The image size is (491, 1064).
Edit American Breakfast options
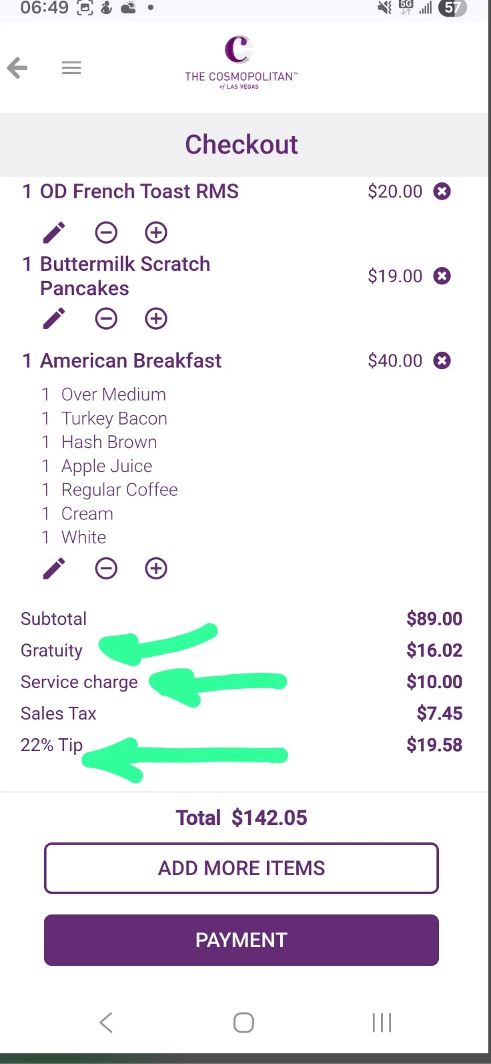pos(54,568)
